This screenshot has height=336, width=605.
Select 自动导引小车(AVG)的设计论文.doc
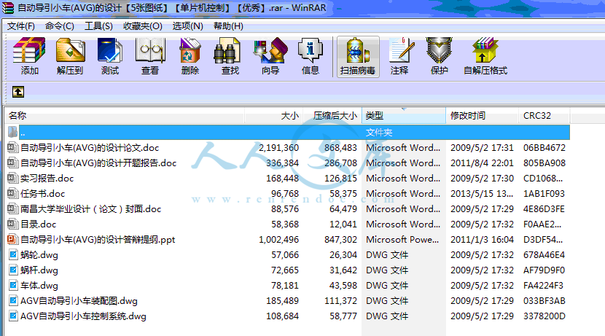pyautogui.click(x=90, y=148)
